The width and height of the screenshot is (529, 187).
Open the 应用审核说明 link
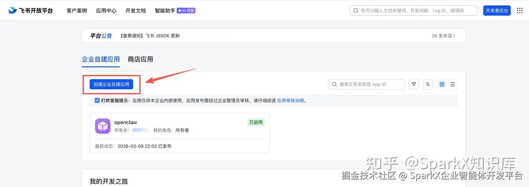point(291,100)
